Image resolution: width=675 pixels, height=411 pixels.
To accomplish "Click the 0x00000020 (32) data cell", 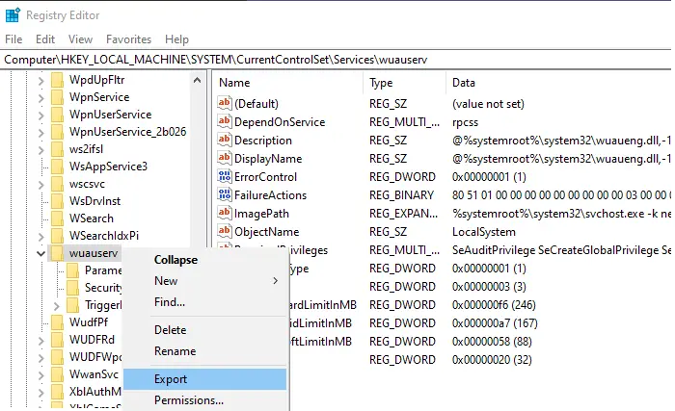I will point(492,360).
